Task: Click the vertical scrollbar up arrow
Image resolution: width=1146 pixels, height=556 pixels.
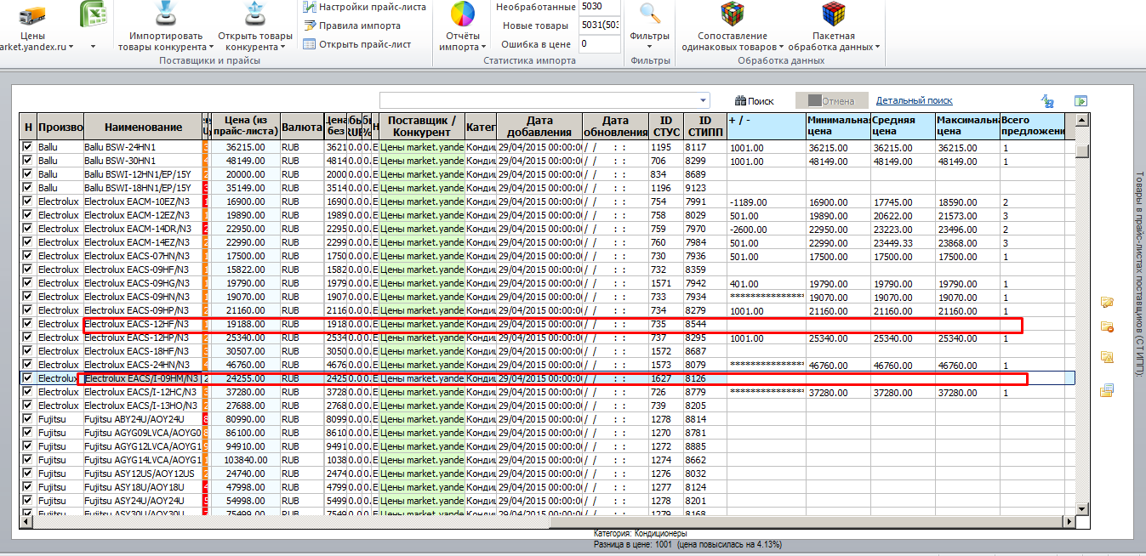Action: point(1082,122)
